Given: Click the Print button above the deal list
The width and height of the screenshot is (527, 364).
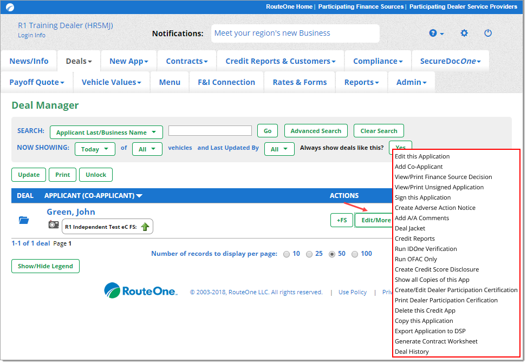Looking at the screenshot, I should click(62, 175).
